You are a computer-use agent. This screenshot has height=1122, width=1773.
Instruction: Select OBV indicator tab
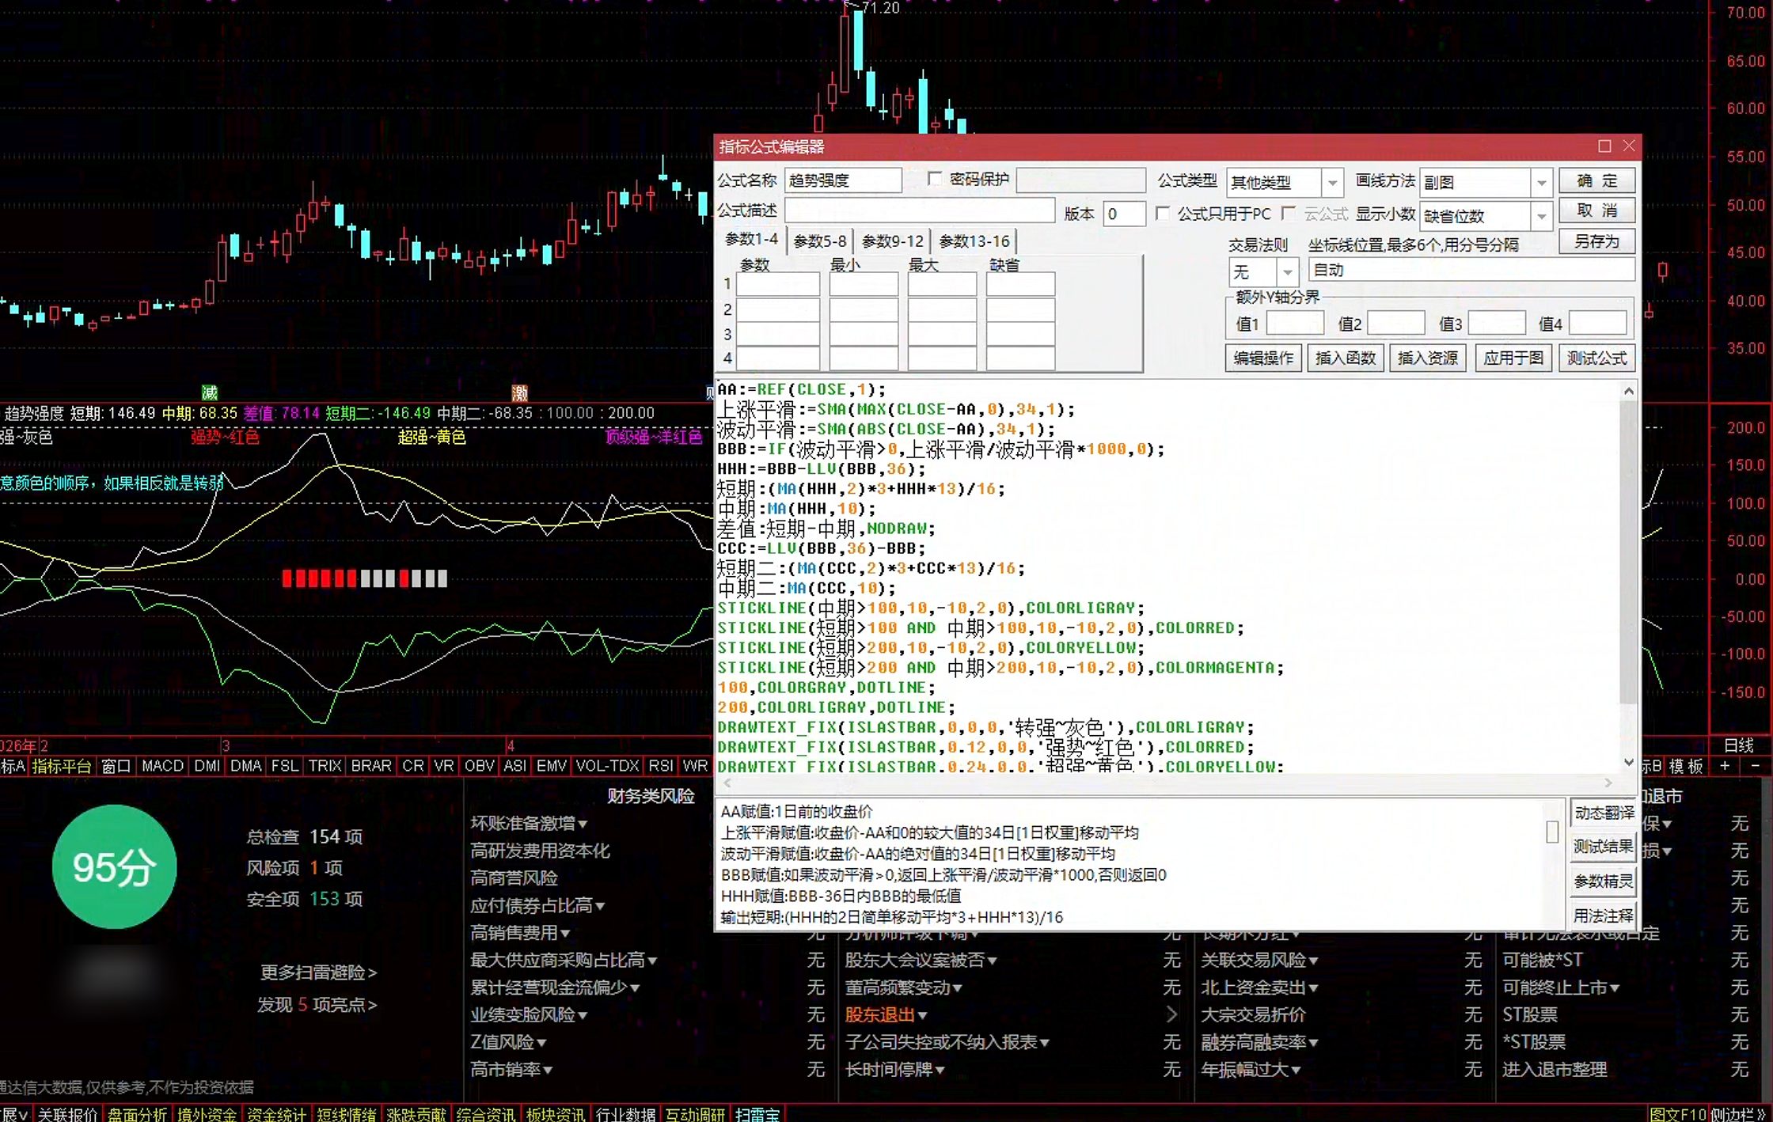[x=479, y=766]
